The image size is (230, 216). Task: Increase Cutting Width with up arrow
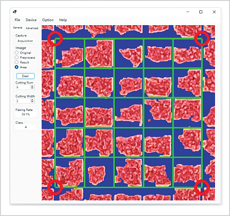pyautogui.click(x=32, y=100)
